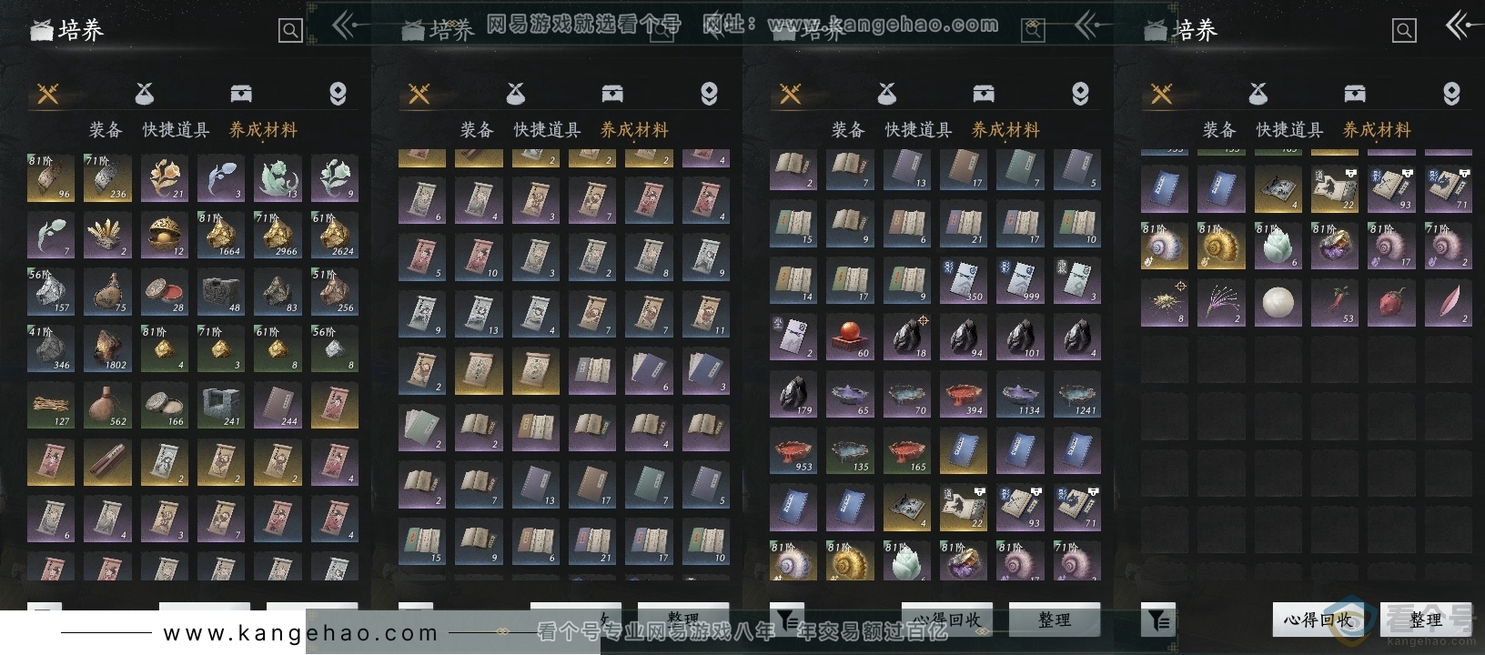The image size is (1485, 655).
Task: Select white pearl item in rightmost panel
Action: click(1278, 303)
